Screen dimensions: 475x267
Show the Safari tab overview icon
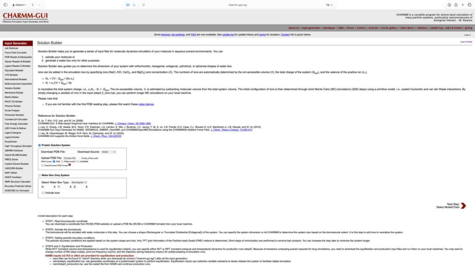[x=470, y=5]
